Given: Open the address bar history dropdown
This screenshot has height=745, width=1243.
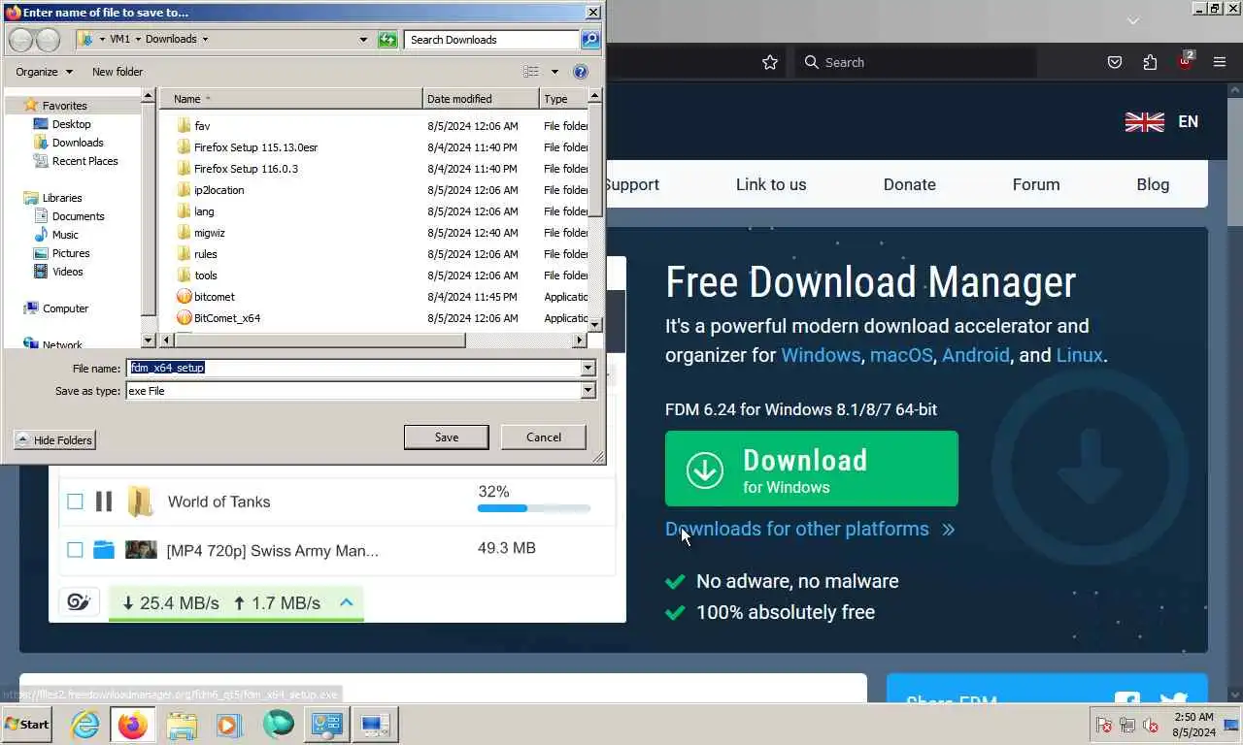Looking at the screenshot, I should [x=364, y=40].
